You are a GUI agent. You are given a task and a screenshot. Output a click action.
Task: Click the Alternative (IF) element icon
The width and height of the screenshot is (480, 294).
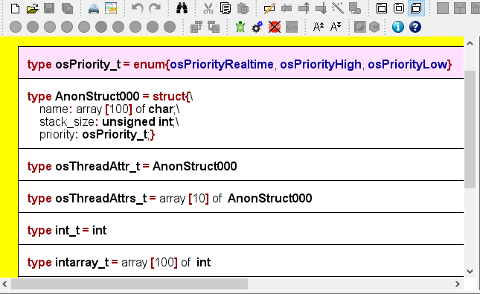[x=460, y=9]
